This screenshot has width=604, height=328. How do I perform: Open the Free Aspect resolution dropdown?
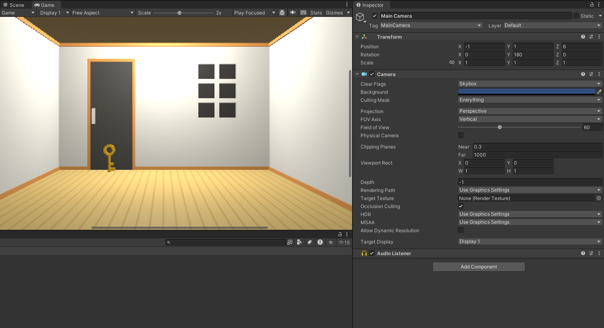pos(103,12)
